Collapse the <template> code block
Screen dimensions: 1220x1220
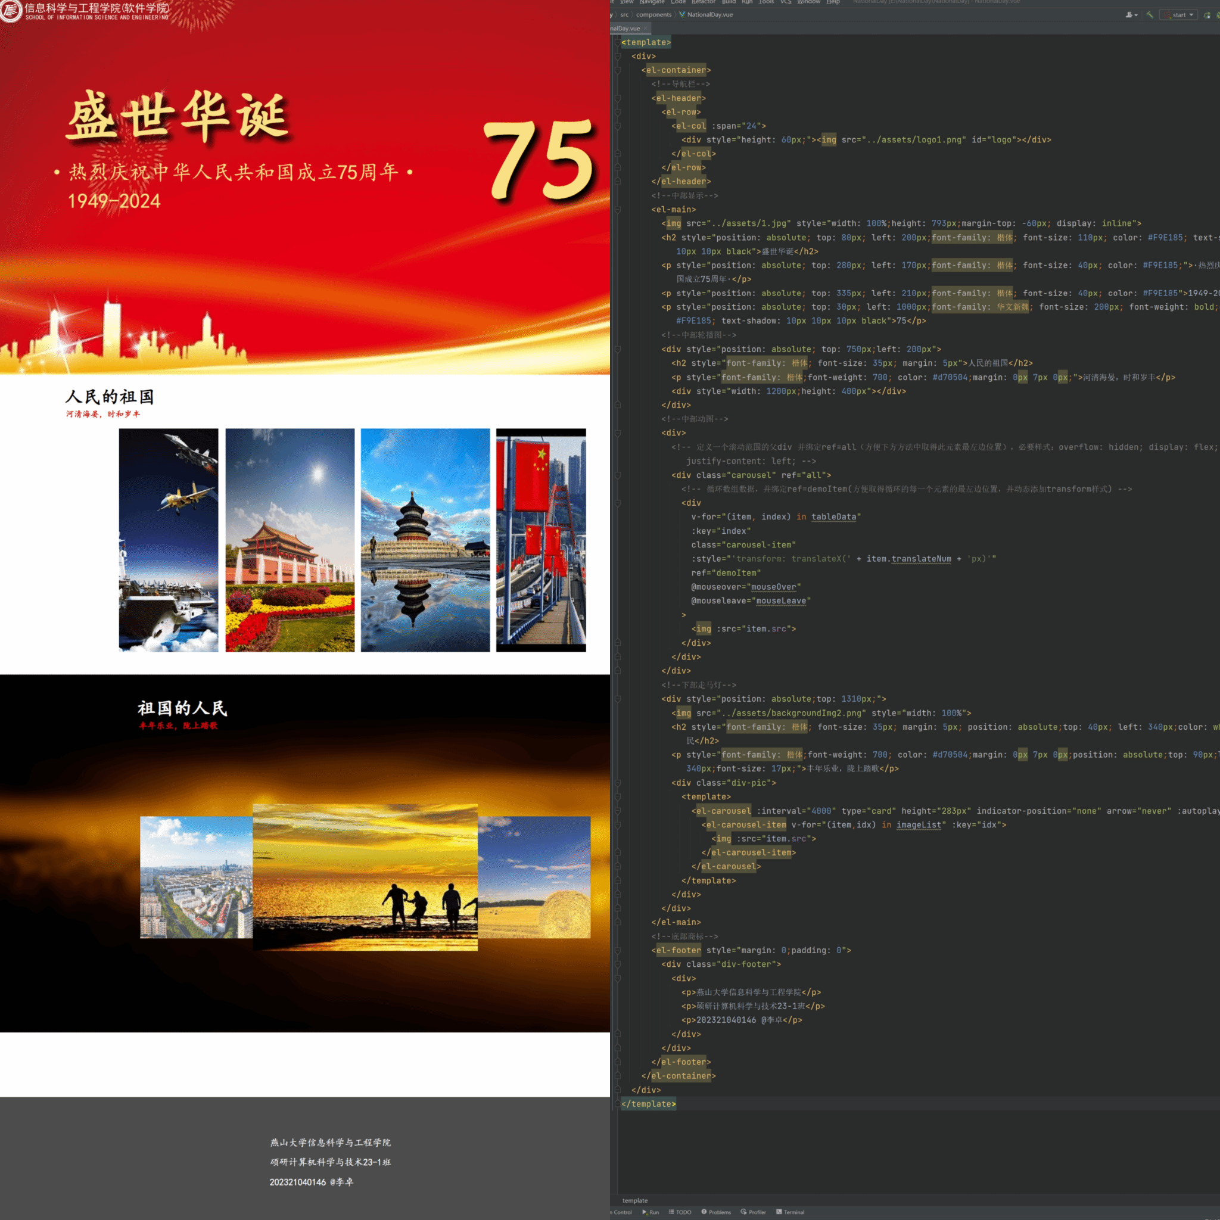point(617,42)
